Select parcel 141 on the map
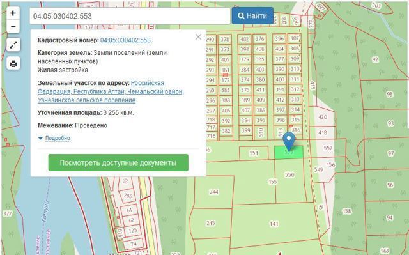The width and height of the screenshot is (409, 255). click(274, 224)
